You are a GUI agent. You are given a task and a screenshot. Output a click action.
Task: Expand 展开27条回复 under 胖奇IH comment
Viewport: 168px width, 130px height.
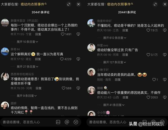click(x=27, y=67)
